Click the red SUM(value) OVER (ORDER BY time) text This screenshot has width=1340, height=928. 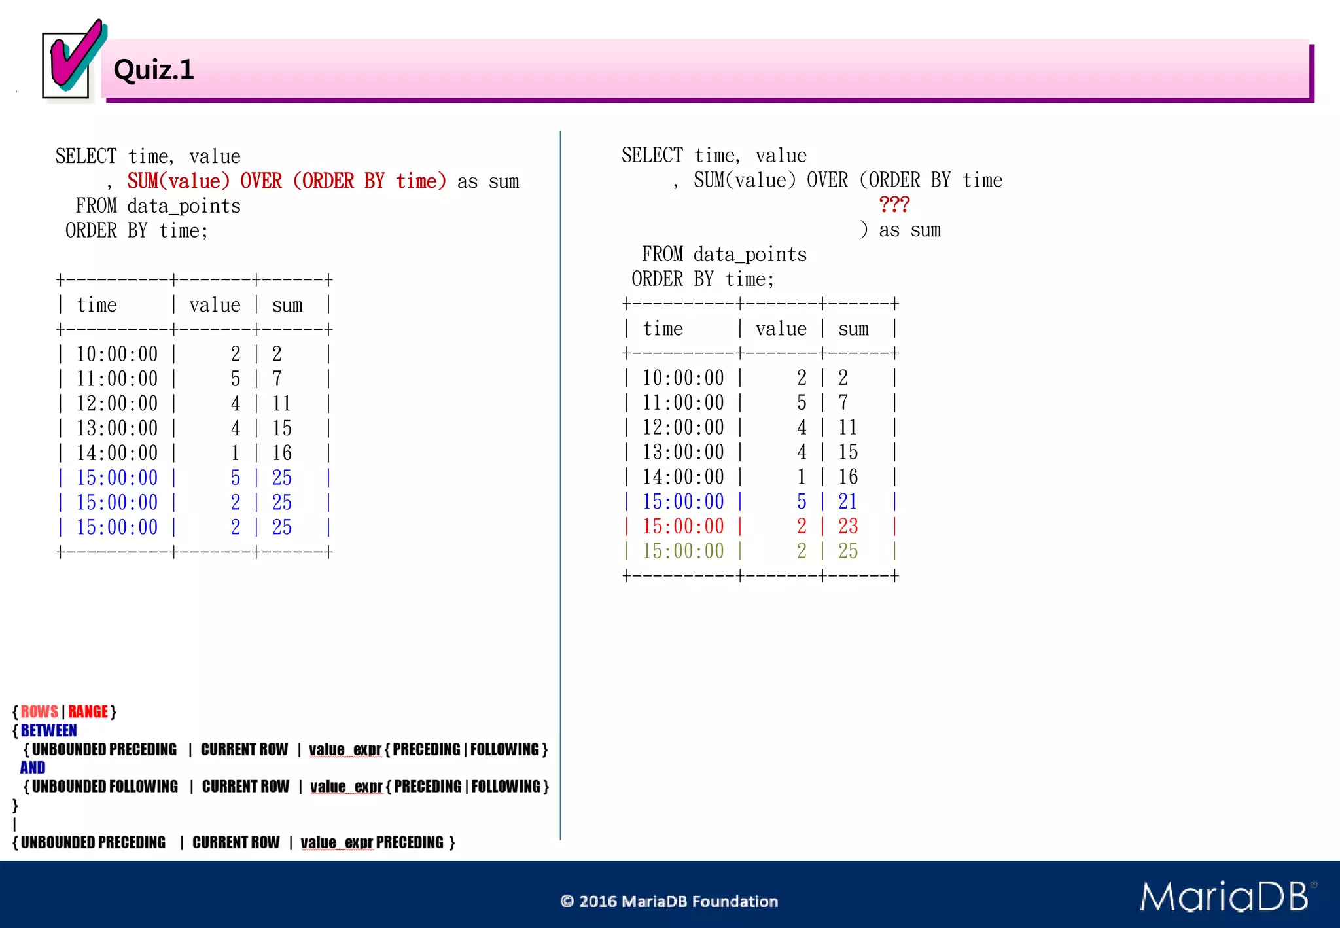click(287, 181)
